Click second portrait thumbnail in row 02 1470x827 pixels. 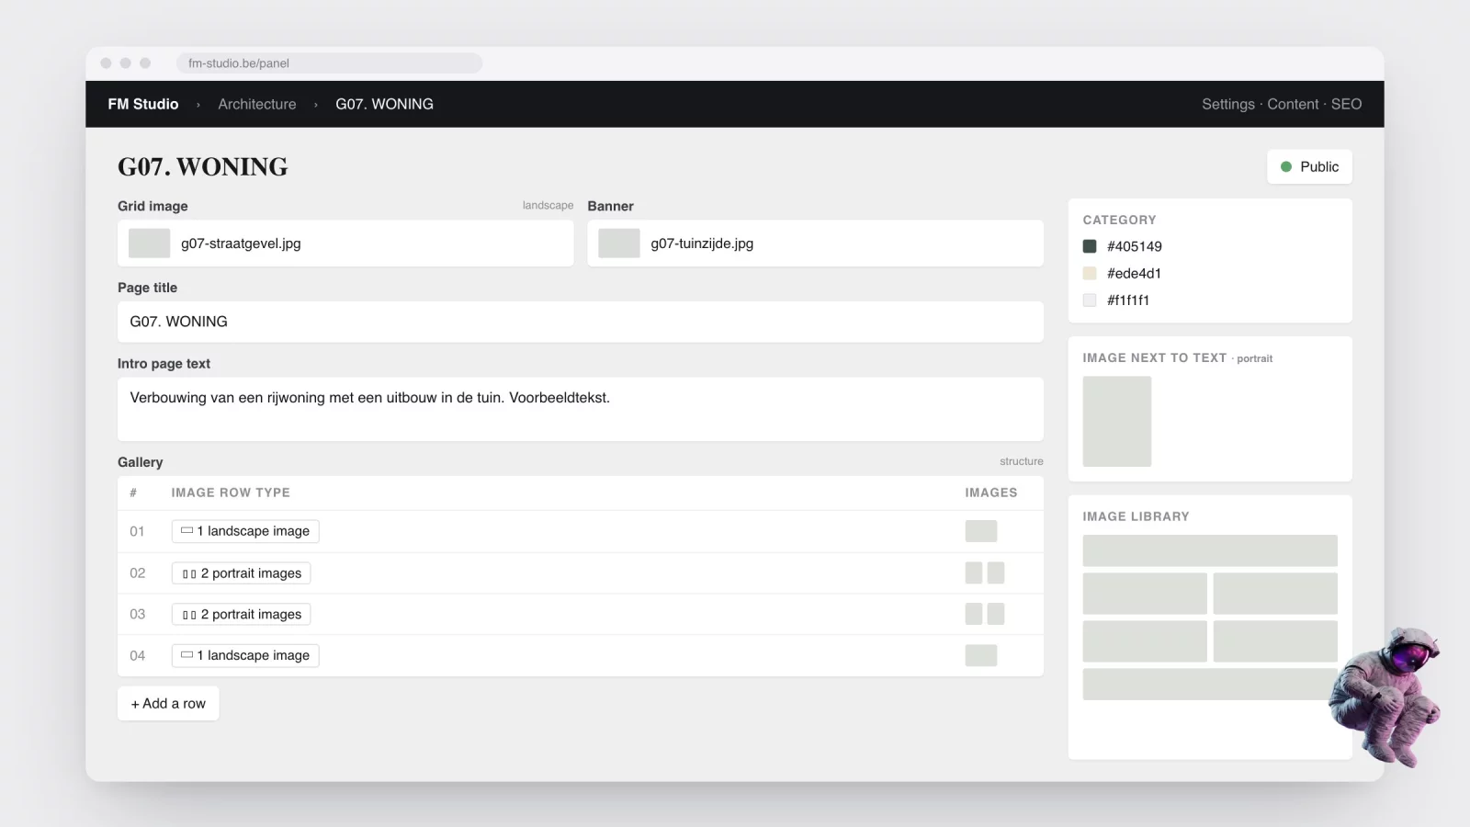click(996, 573)
